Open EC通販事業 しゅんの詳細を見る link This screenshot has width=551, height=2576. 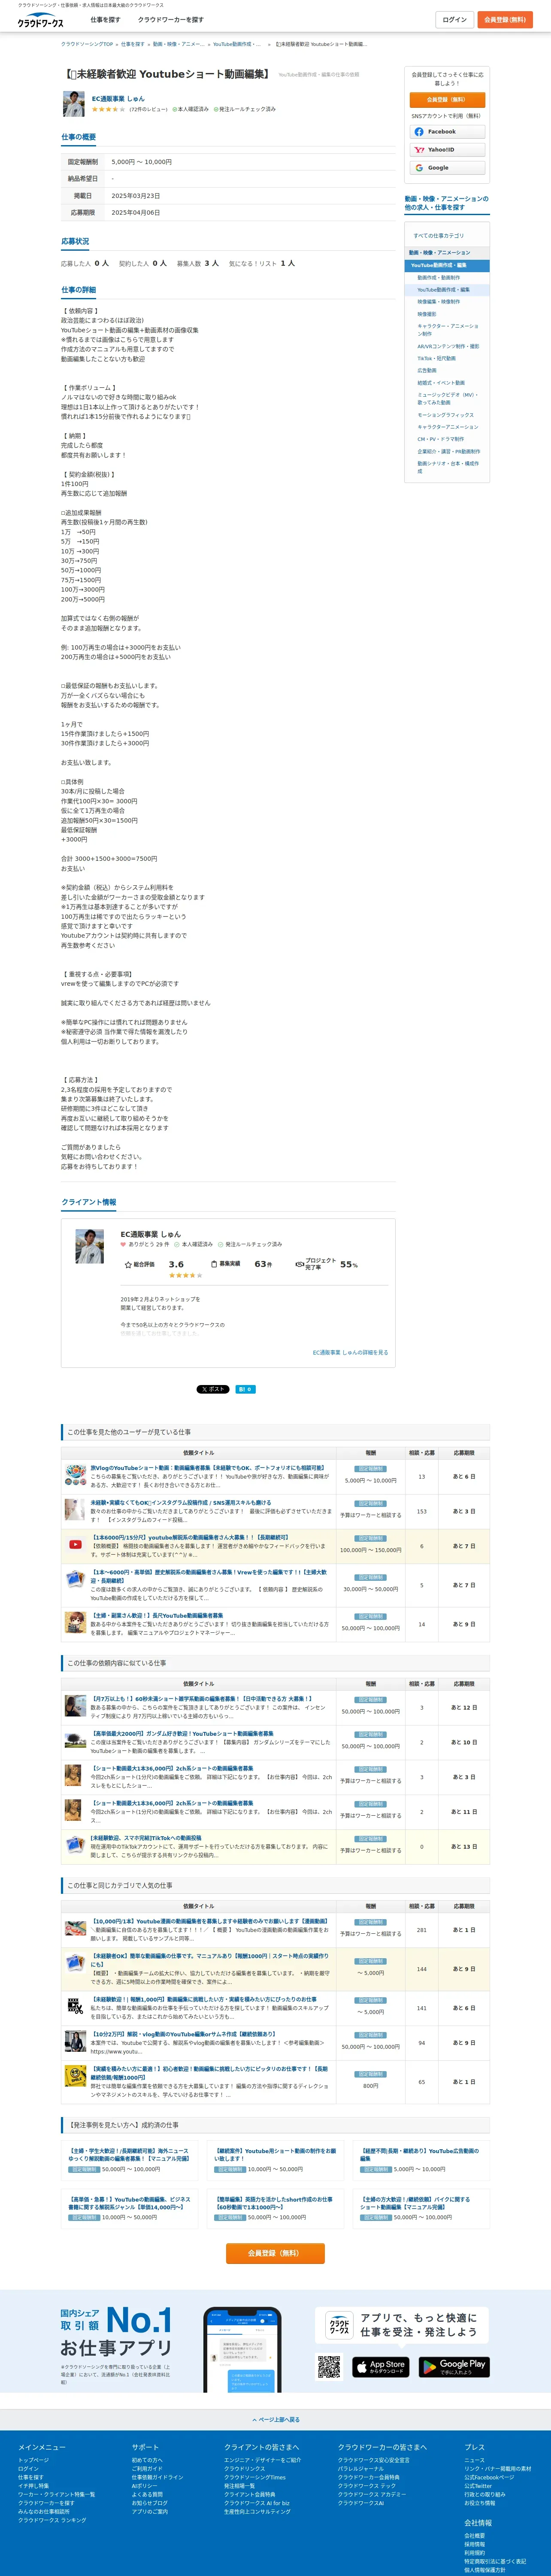[350, 1353]
